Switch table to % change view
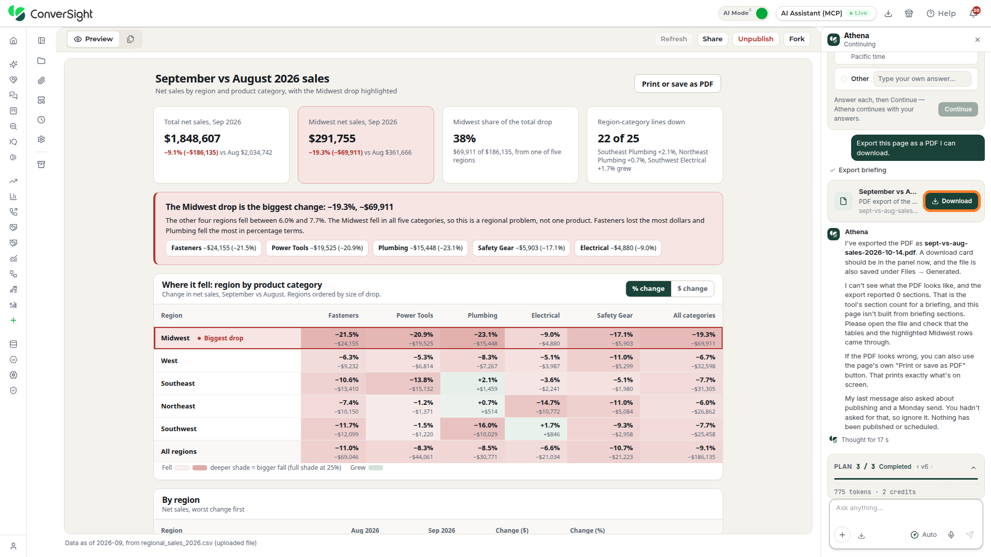The width and height of the screenshot is (991, 557). 648,289
